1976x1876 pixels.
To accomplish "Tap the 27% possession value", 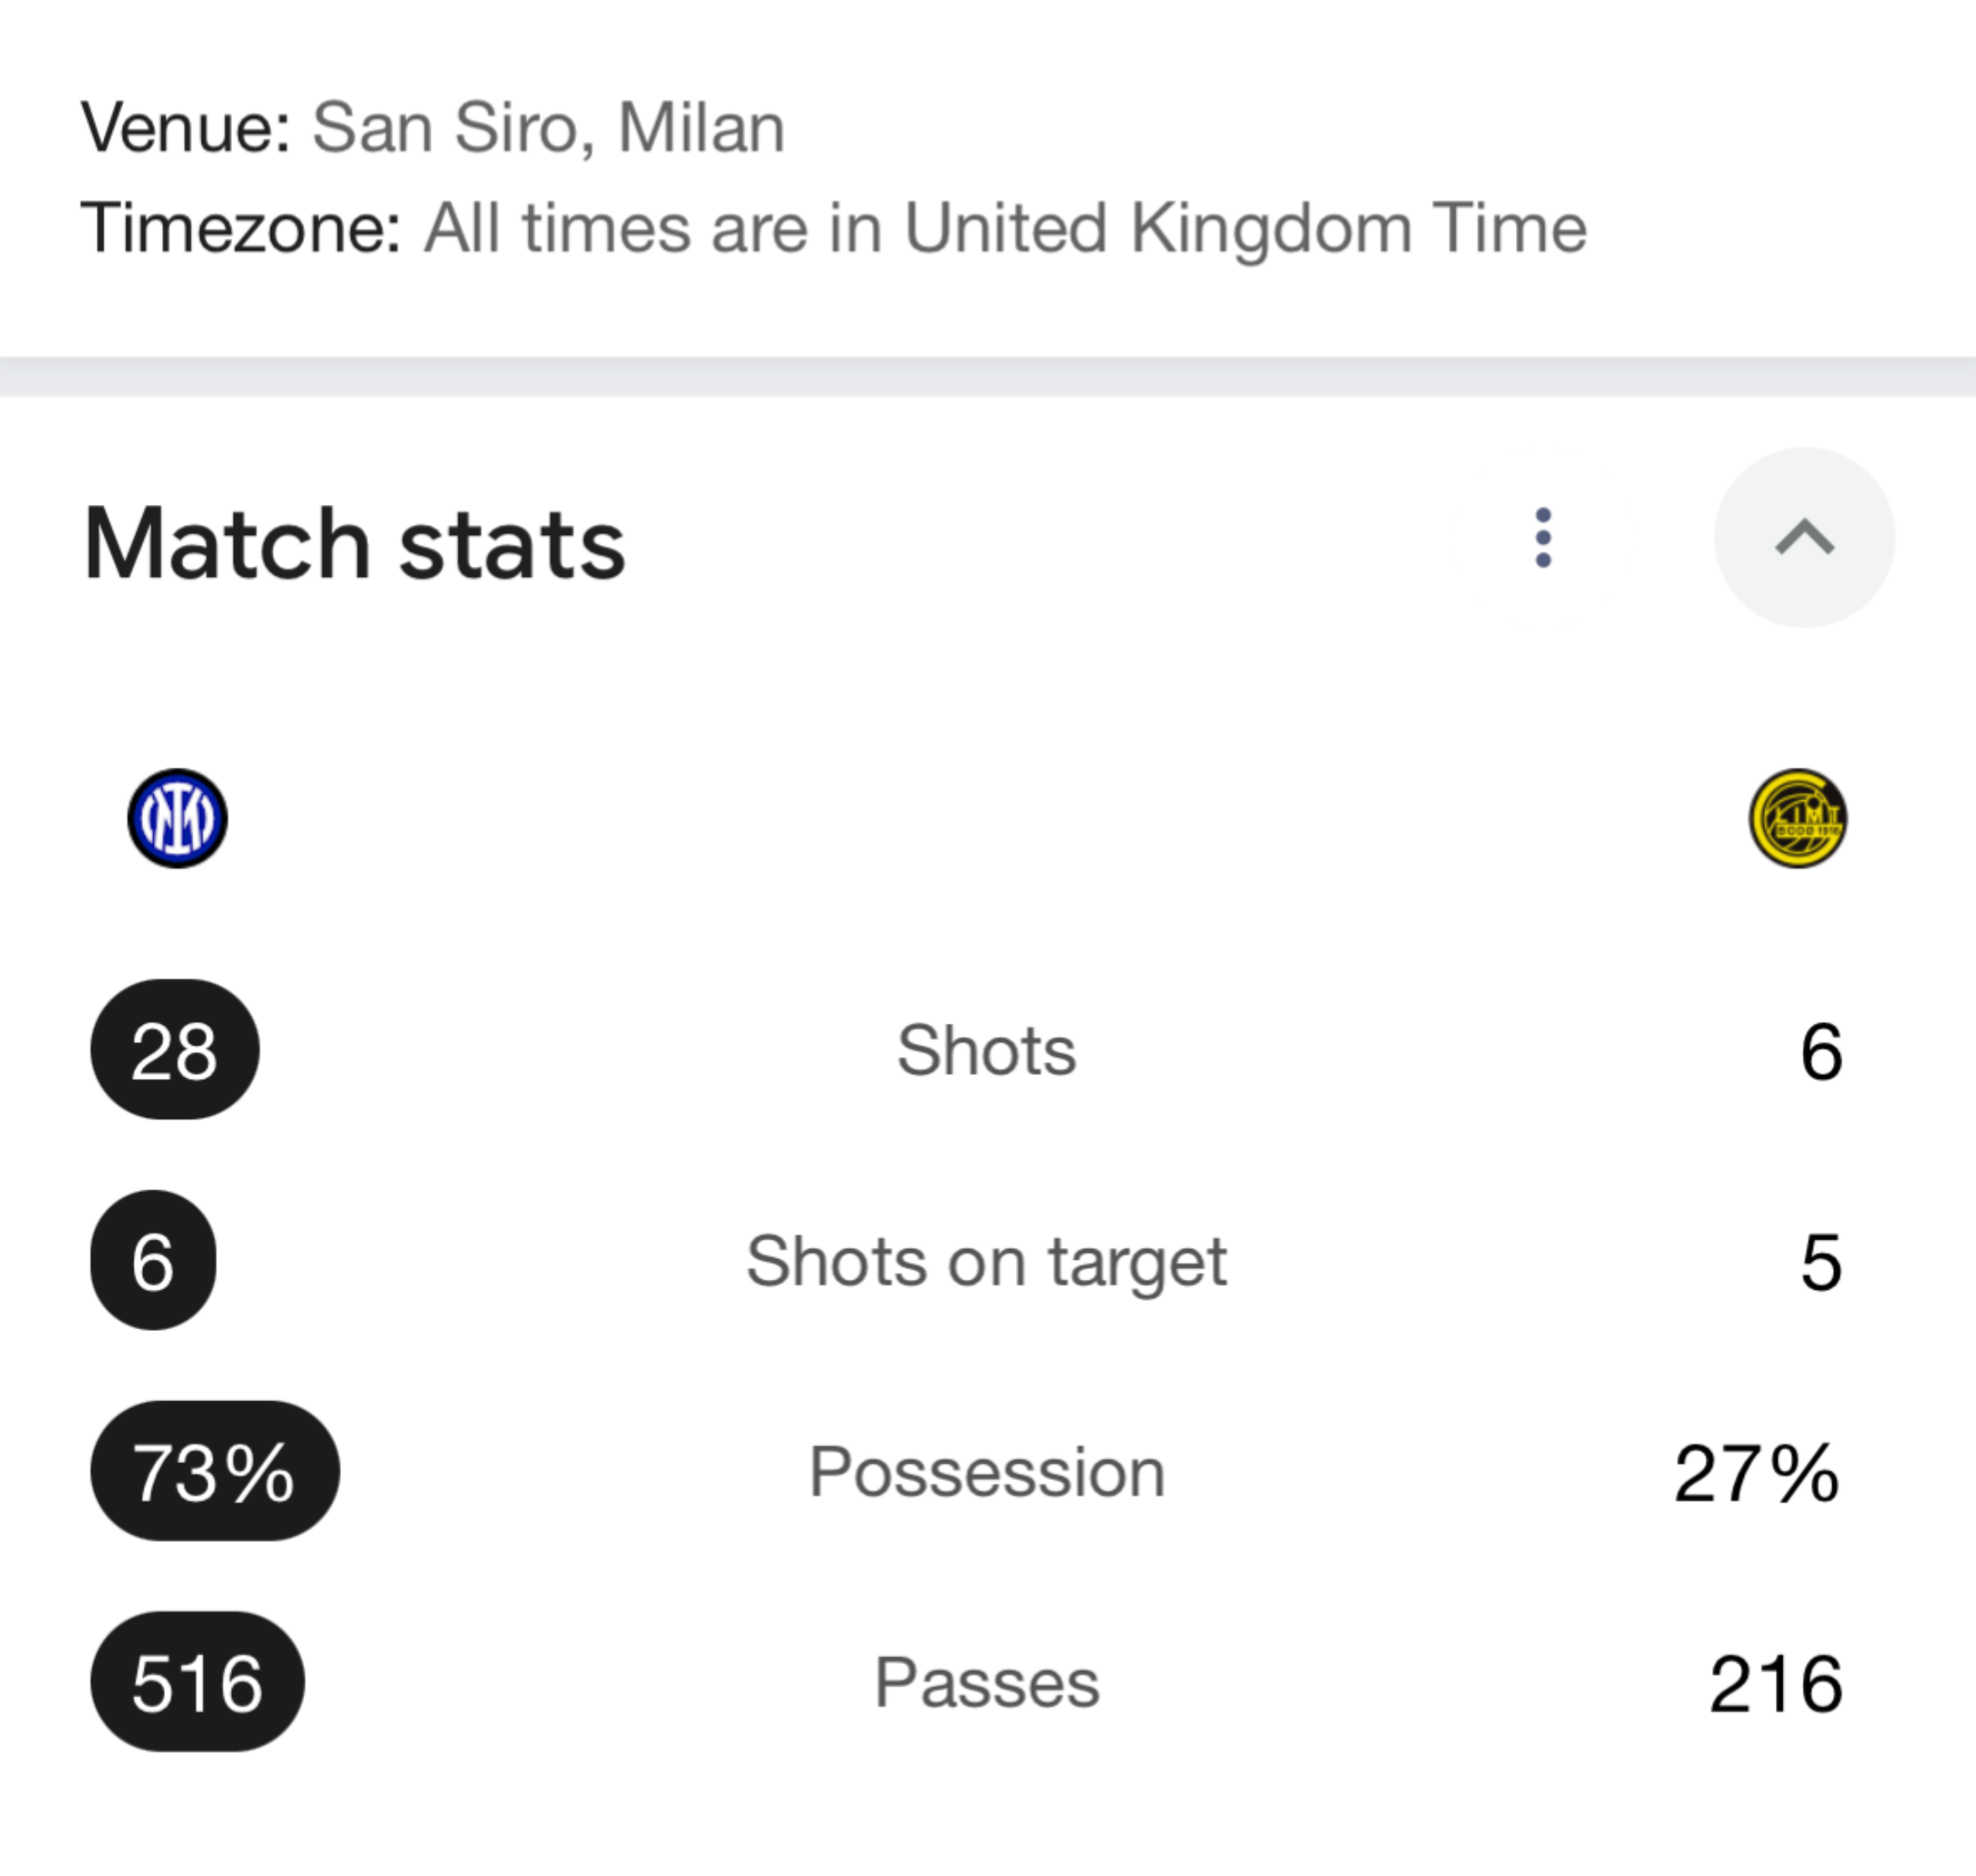I will coord(1756,1473).
